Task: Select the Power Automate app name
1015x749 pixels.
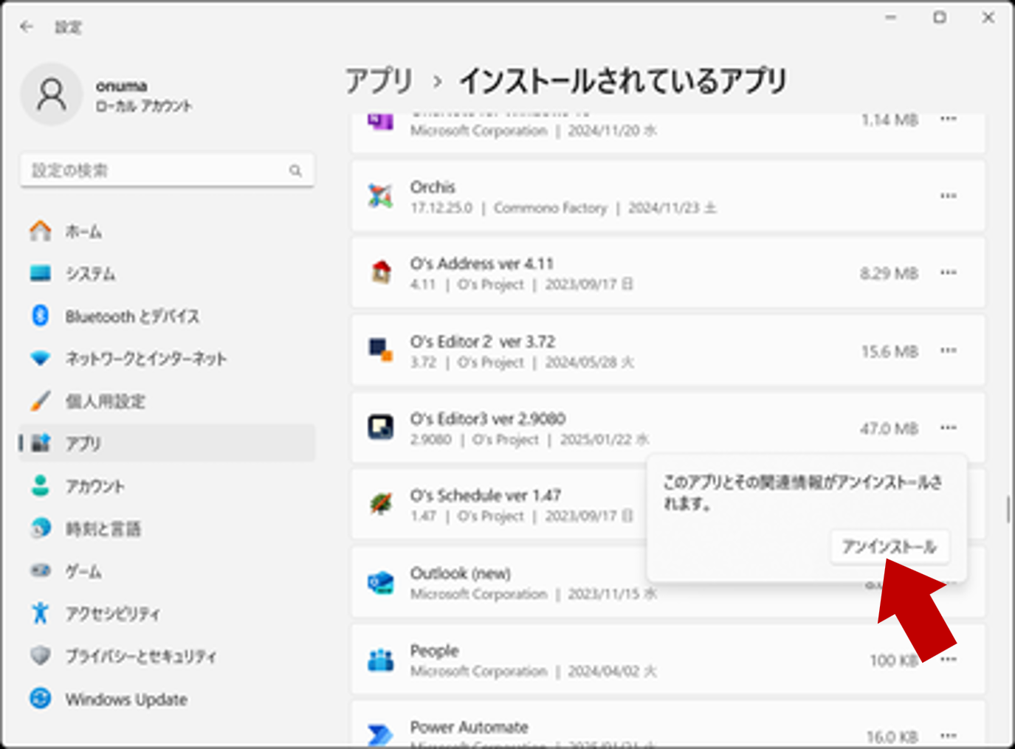Action: click(469, 727)
